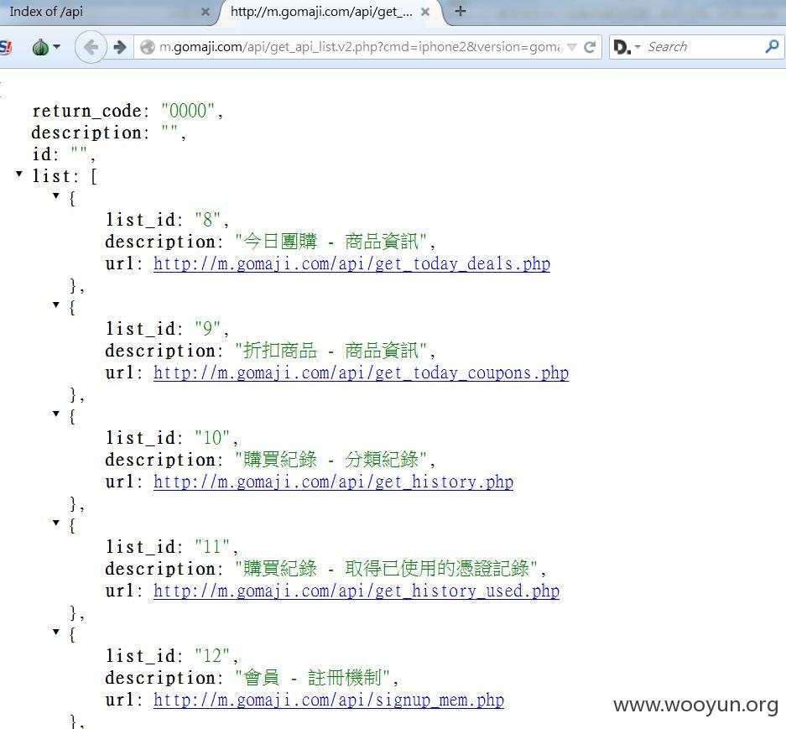Select the m.gomaji.com get_api tab
Image resolution: width=786 pixels, height=729 pixels.
click(323, 12)
